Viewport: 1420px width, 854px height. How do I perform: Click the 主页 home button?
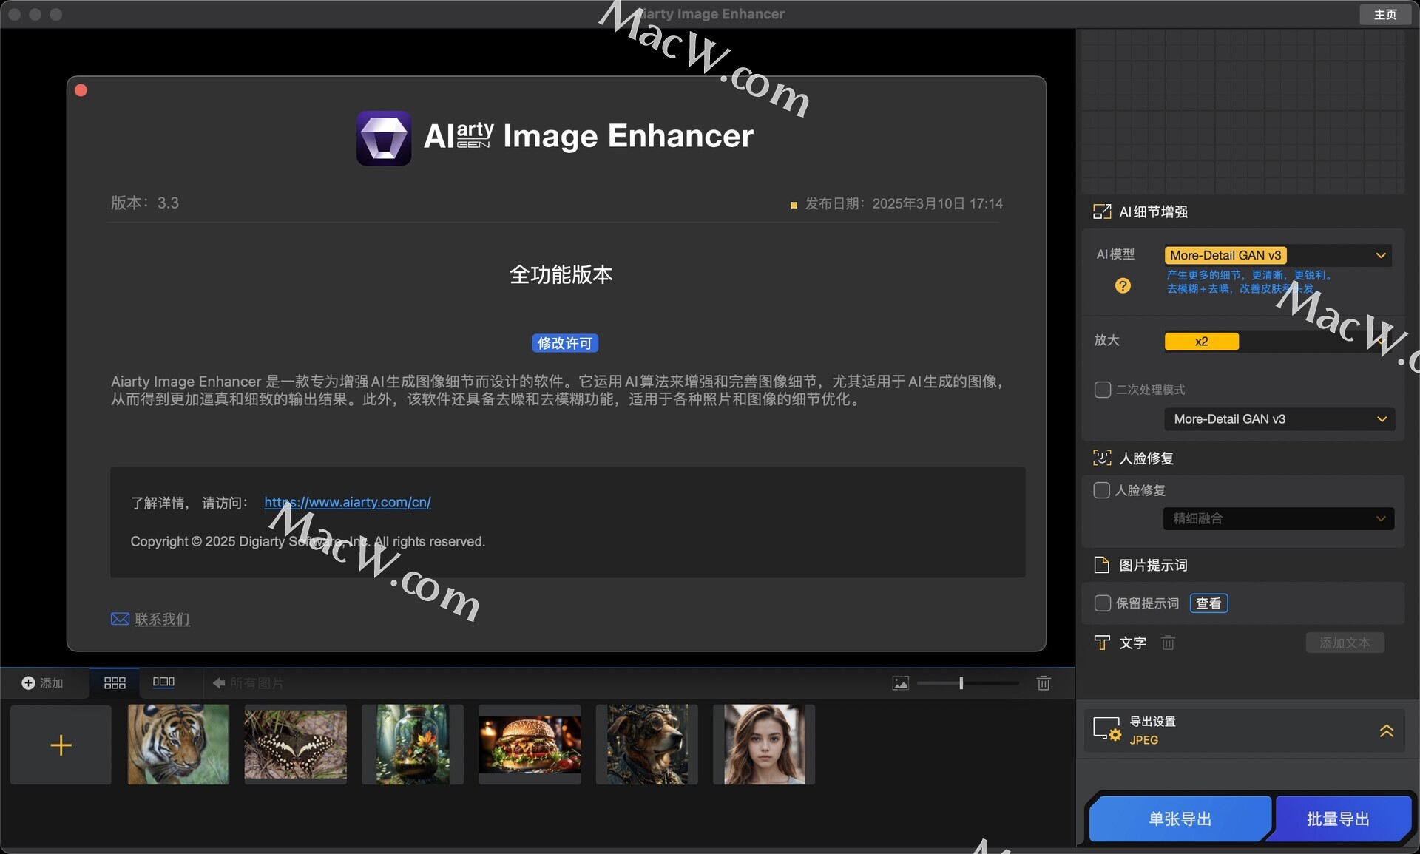coord(1385,14)
